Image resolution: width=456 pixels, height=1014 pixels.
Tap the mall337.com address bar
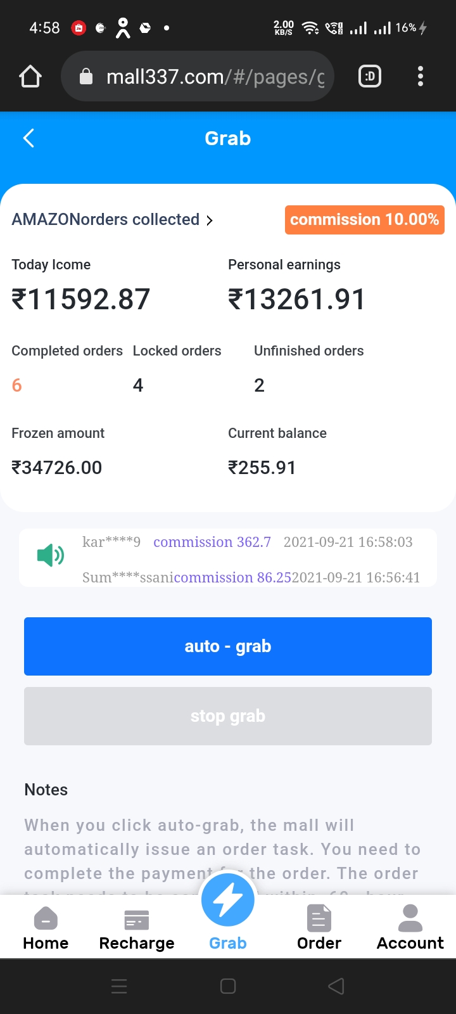pos(215,77)
